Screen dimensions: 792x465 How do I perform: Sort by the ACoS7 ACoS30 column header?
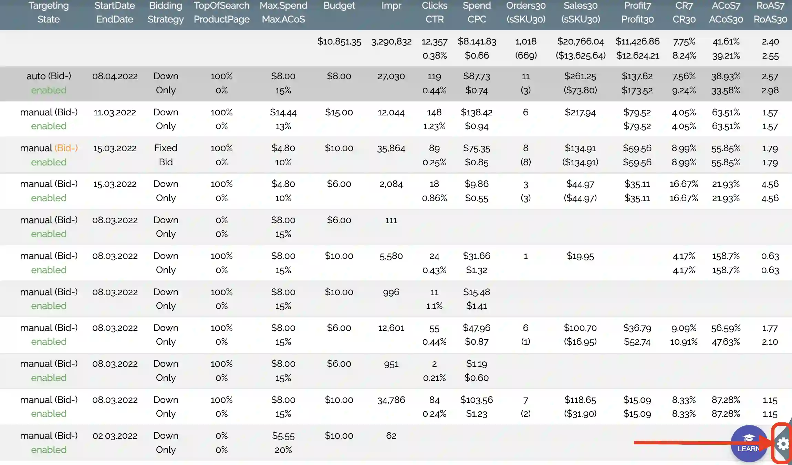point(726,12)
